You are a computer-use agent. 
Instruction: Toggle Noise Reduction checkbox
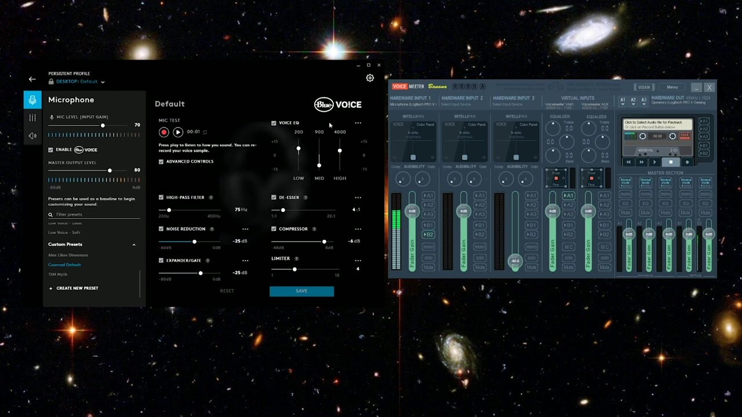click(x=161, y=229)
